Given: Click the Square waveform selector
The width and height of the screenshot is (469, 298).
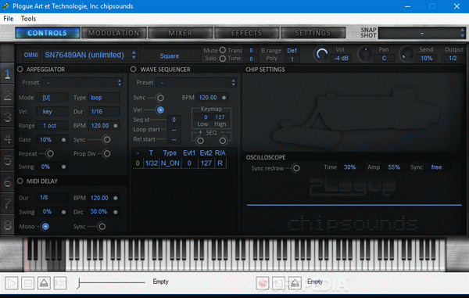Looking at the screenshot, I should point(170,56).
